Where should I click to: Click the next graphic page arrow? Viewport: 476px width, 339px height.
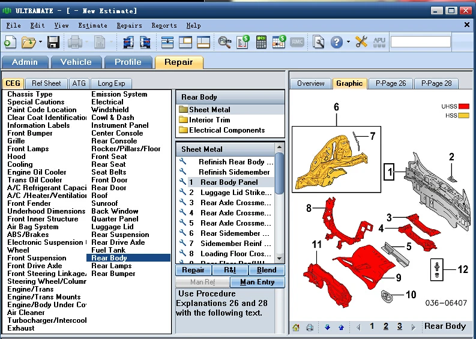(x=413, y=327)
